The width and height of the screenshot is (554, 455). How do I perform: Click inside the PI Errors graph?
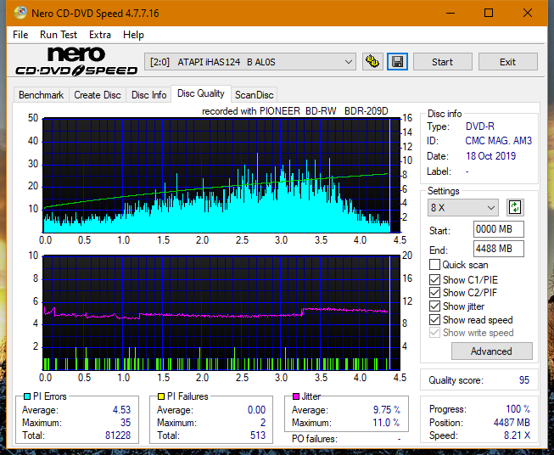(x=221, y=175)
